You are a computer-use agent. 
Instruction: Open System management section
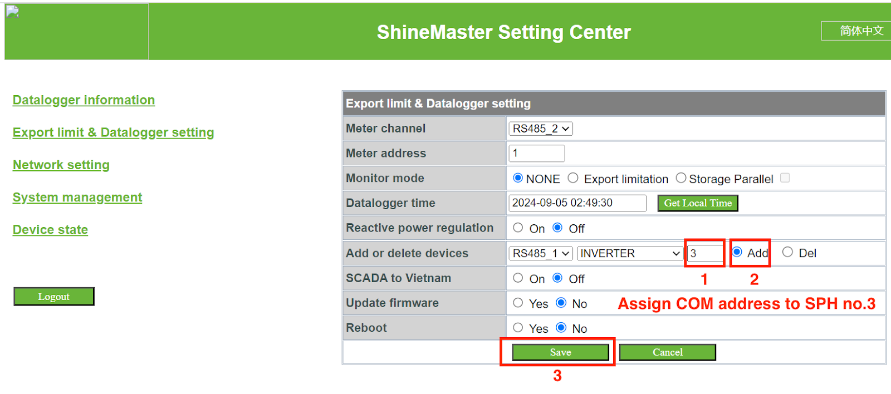[77, 198]
